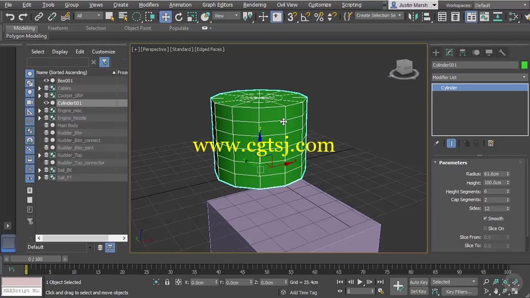The height and width of the screenshot is (298, 530).
Task: Click the Selection Lock toggle icon
Action: pos(167,282)
